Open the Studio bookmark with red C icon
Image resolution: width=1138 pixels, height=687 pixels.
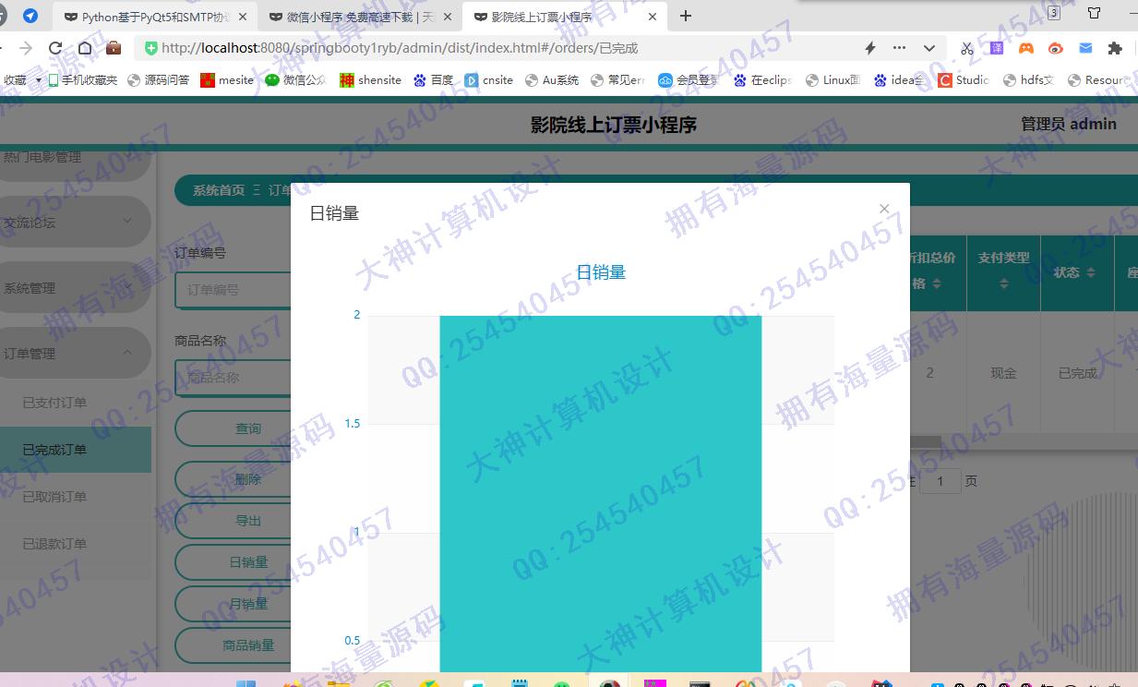click(964, 80)
